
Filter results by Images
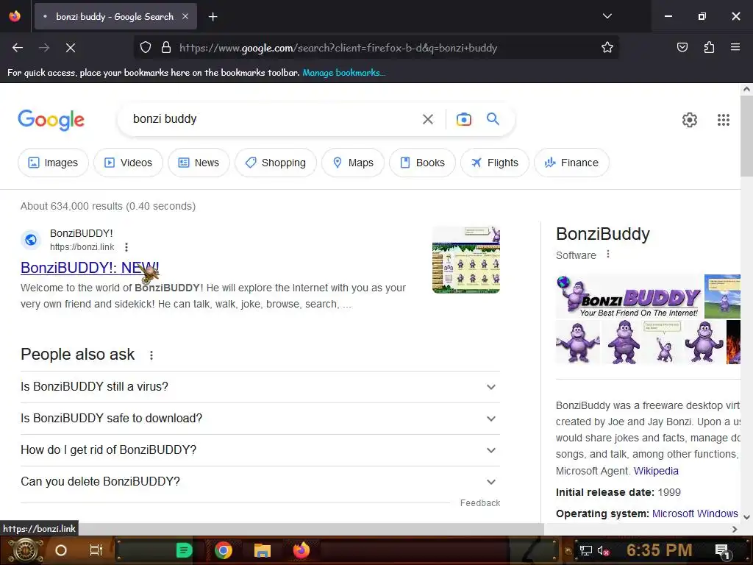[x=53, y=163]
